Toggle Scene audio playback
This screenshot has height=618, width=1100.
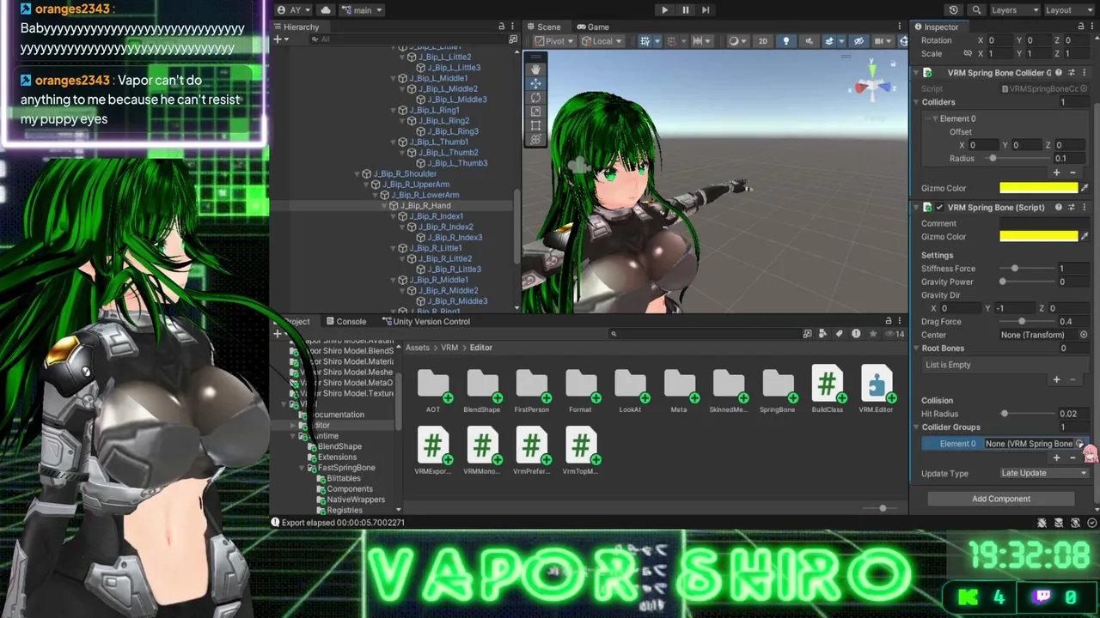coord(808,41)
